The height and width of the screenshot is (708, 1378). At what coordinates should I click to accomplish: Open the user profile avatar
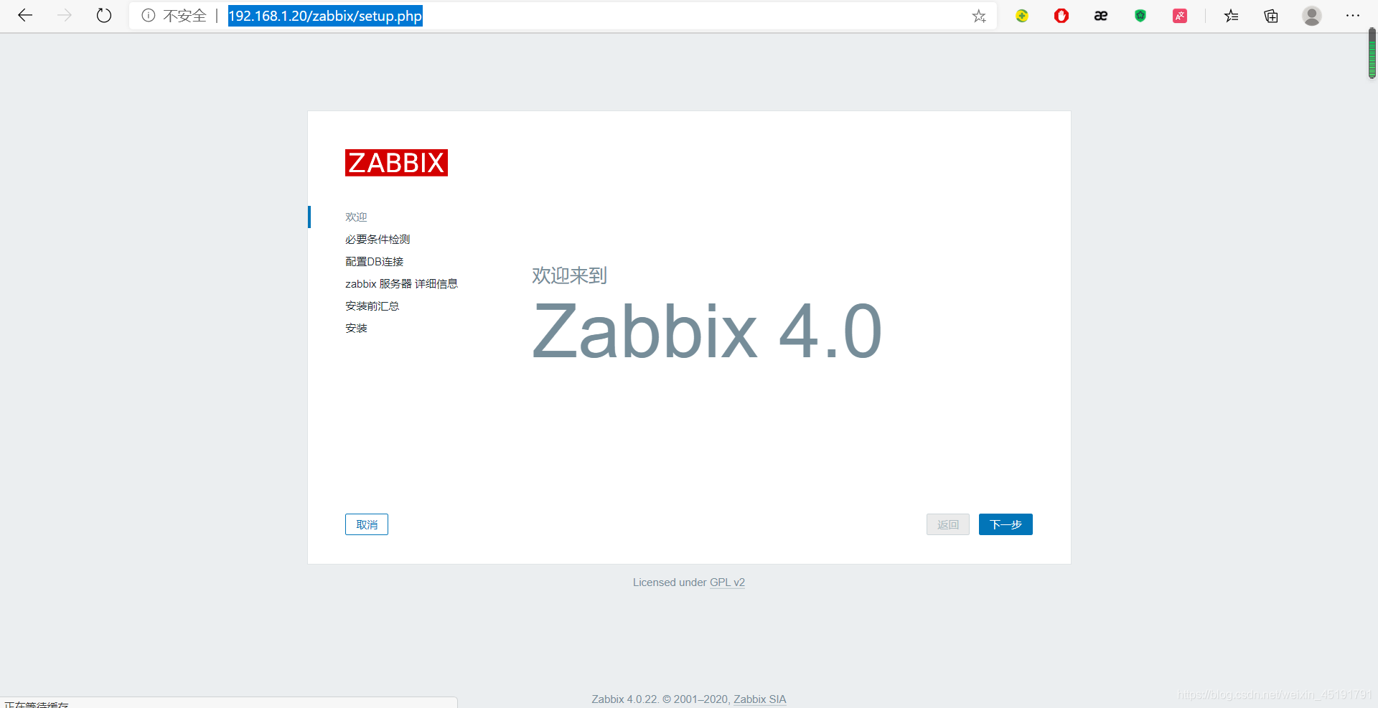(1312, 16)
